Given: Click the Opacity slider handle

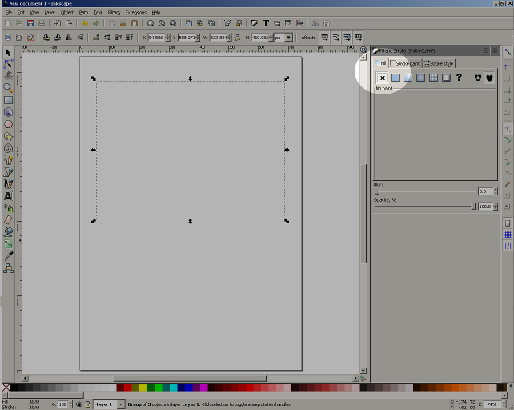Looking at the screenshot, I should pos(474,207).
